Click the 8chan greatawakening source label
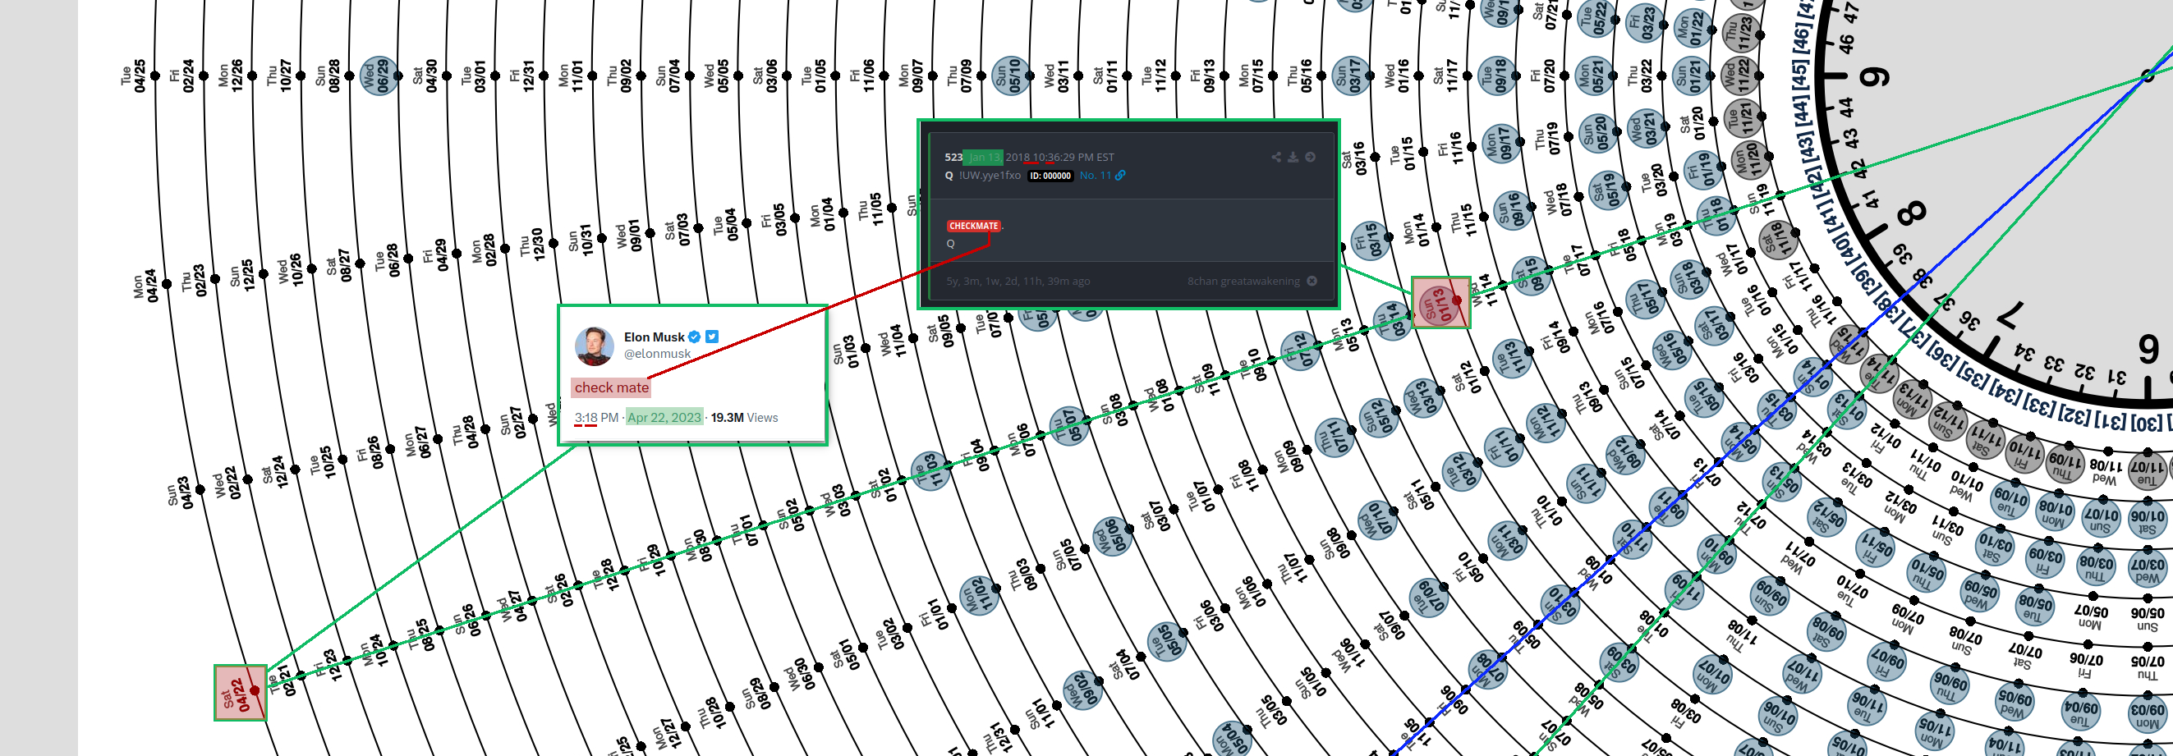Viewport: 2173px width, 756px height. (x=1243, y=281)
